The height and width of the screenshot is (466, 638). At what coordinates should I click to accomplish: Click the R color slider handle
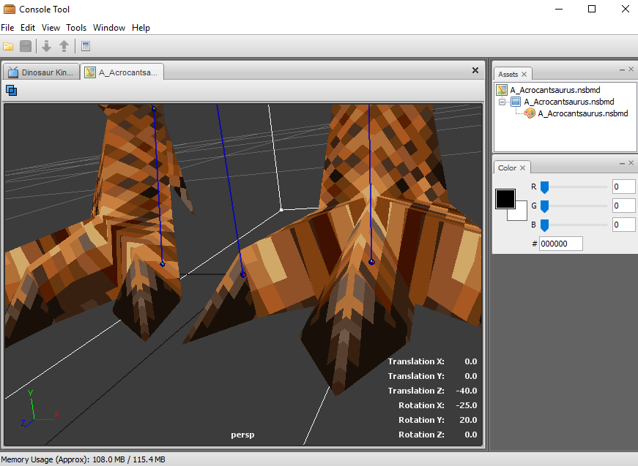tap(544, 187)
